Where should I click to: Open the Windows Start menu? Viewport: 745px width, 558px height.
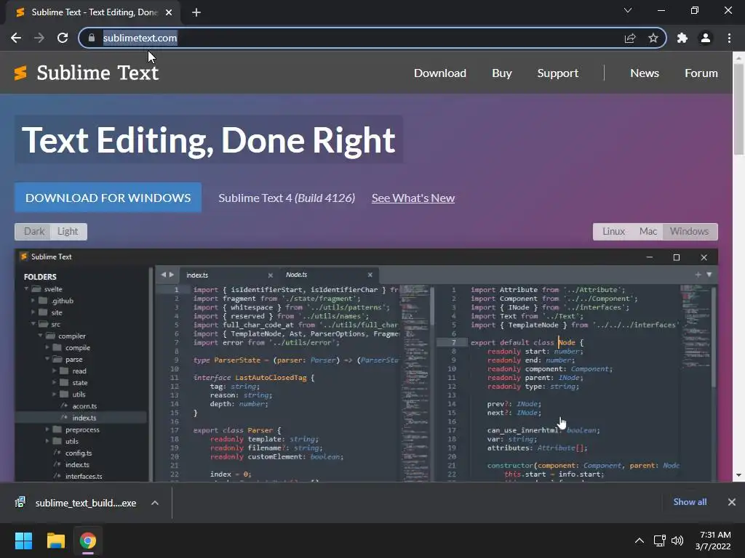pyautogui.click(x=23, y=541)
